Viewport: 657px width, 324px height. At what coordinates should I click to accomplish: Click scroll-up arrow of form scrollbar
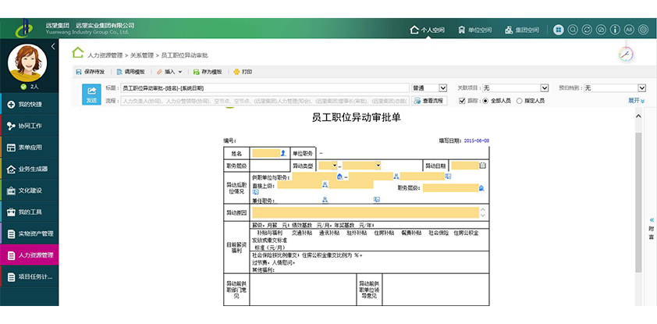click(638, 116)
